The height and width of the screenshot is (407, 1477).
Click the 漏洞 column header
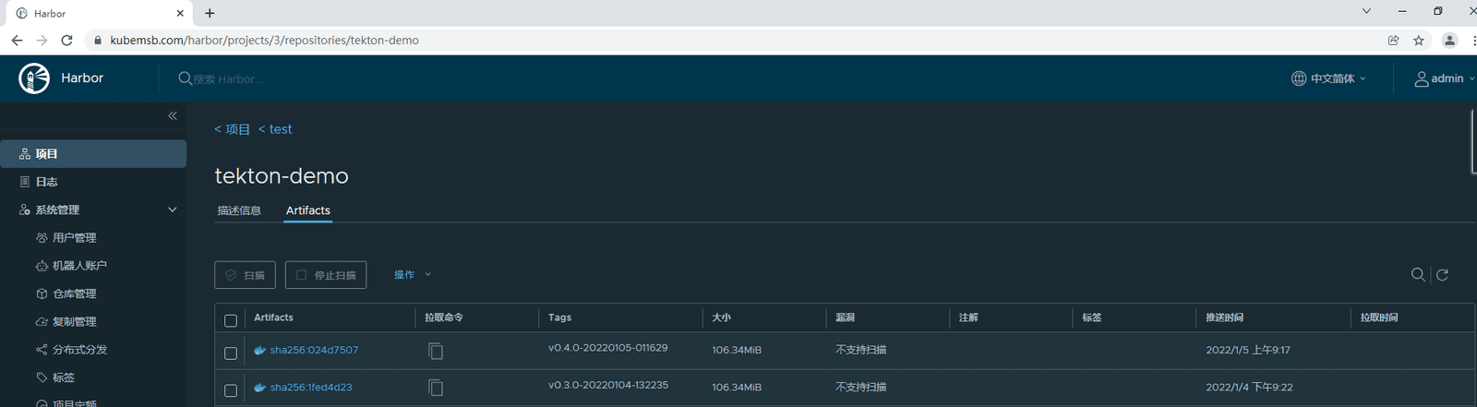click(845, 317)
